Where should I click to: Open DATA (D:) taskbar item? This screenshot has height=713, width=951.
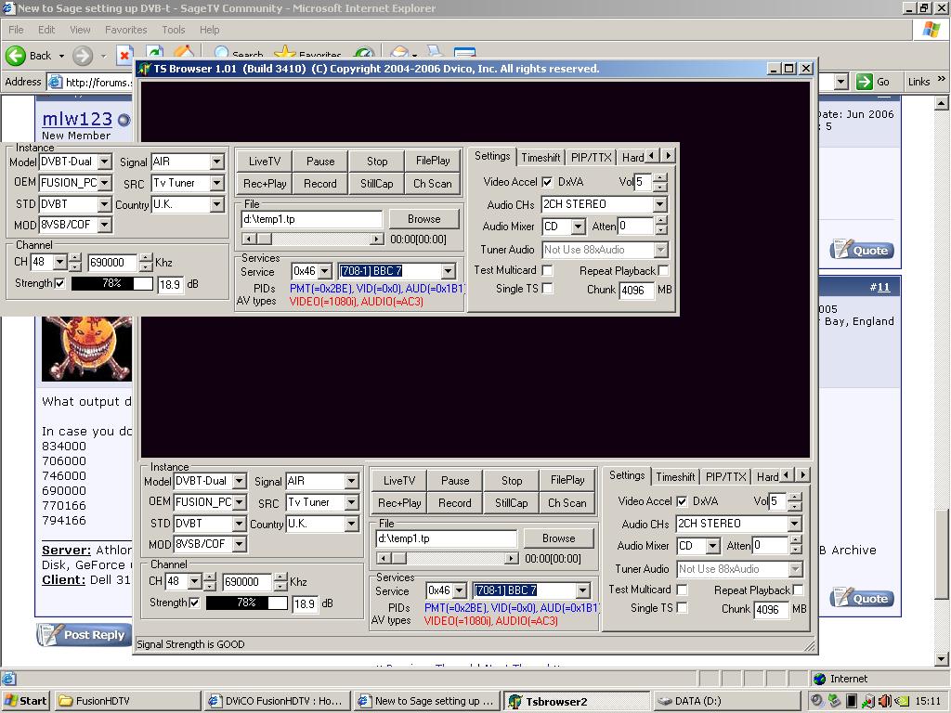tap(726, 701)
